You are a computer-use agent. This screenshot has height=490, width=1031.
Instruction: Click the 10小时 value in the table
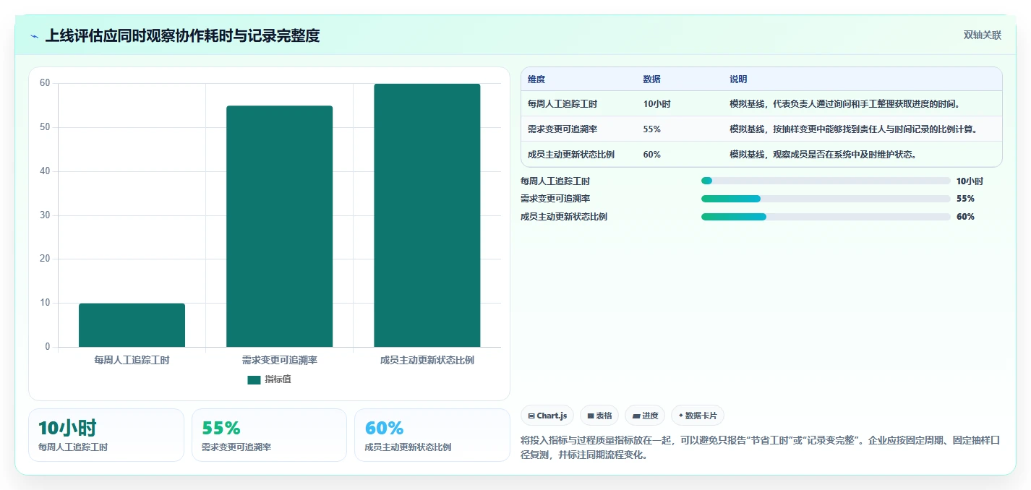(x=656, y=104)
